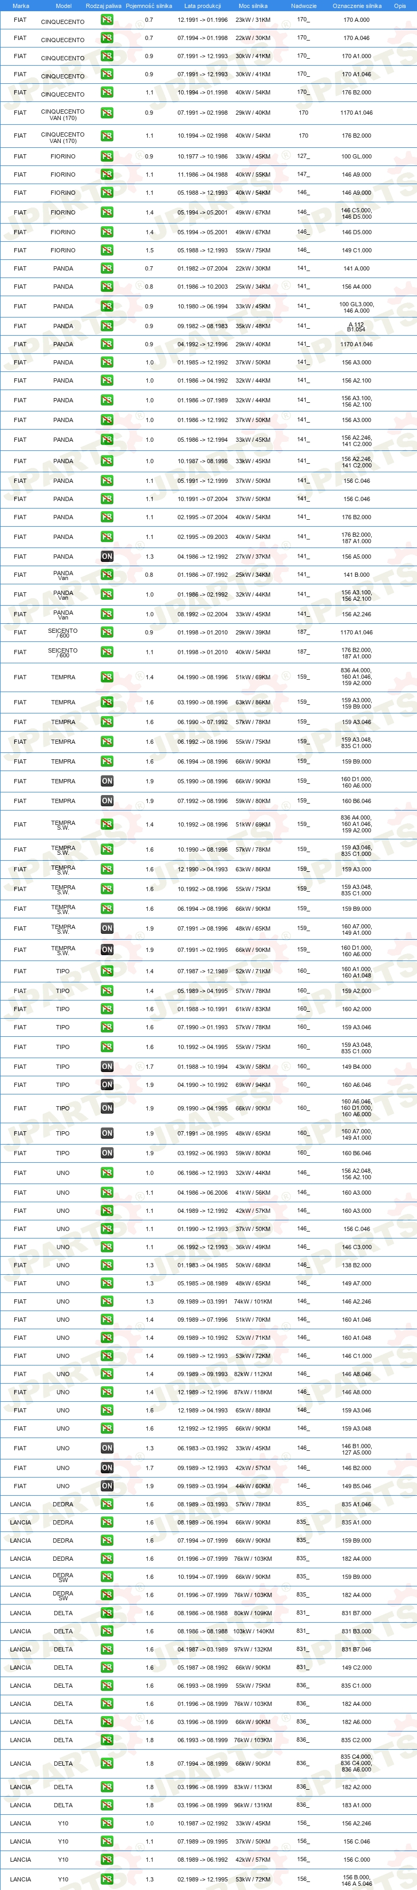Viewport: 417px width, 1890px height.
Task: Click fuel icon in Lancia Delta 183 A1.000 row
Action: point(107,1805)
